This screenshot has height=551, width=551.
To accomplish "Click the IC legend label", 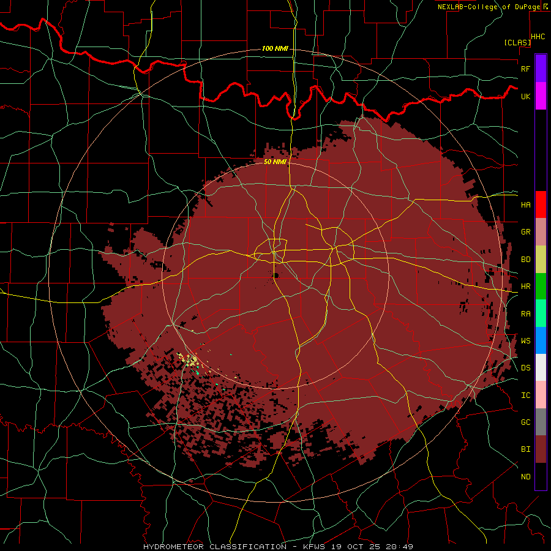I will [525, 395].
